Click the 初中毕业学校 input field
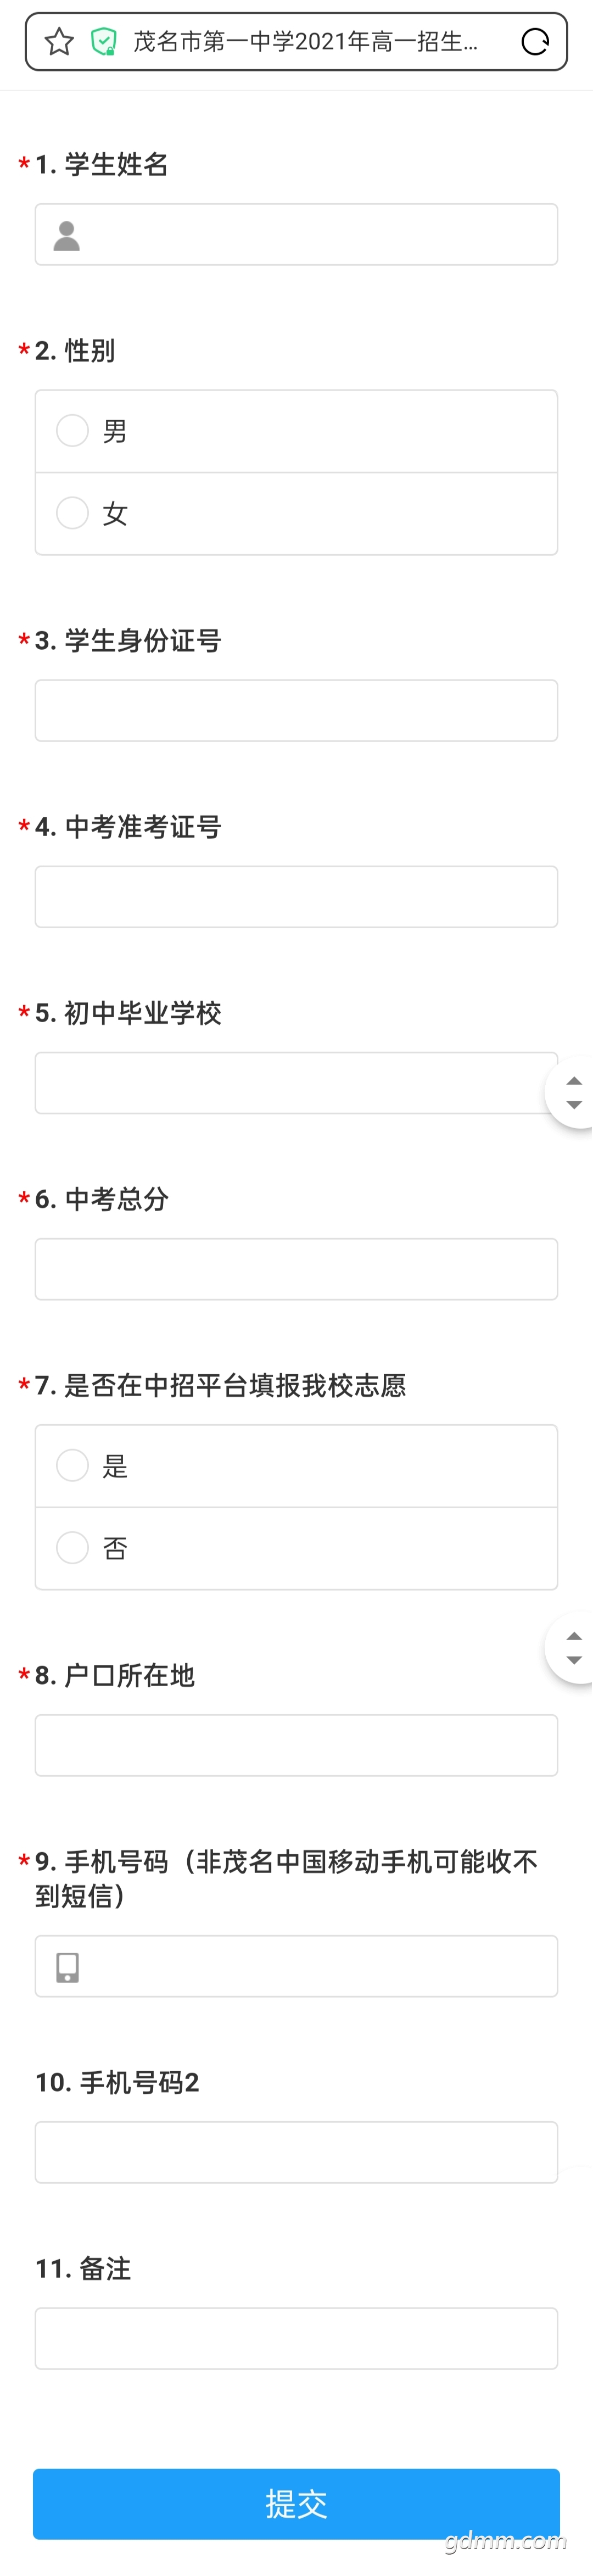Image resolution: width=593 pixels, height=2576 pixels. pos(296,1082)
